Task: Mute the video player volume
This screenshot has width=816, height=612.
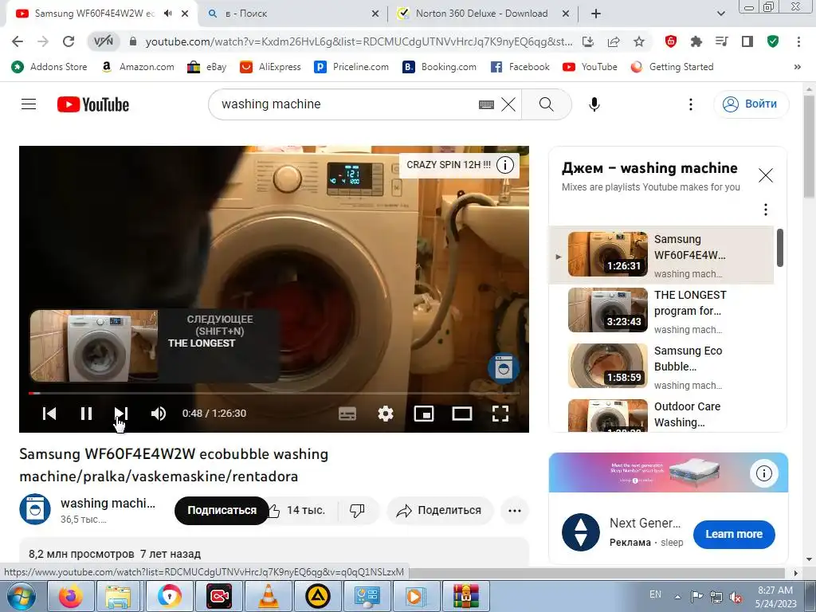Action: tap(159, 414)
